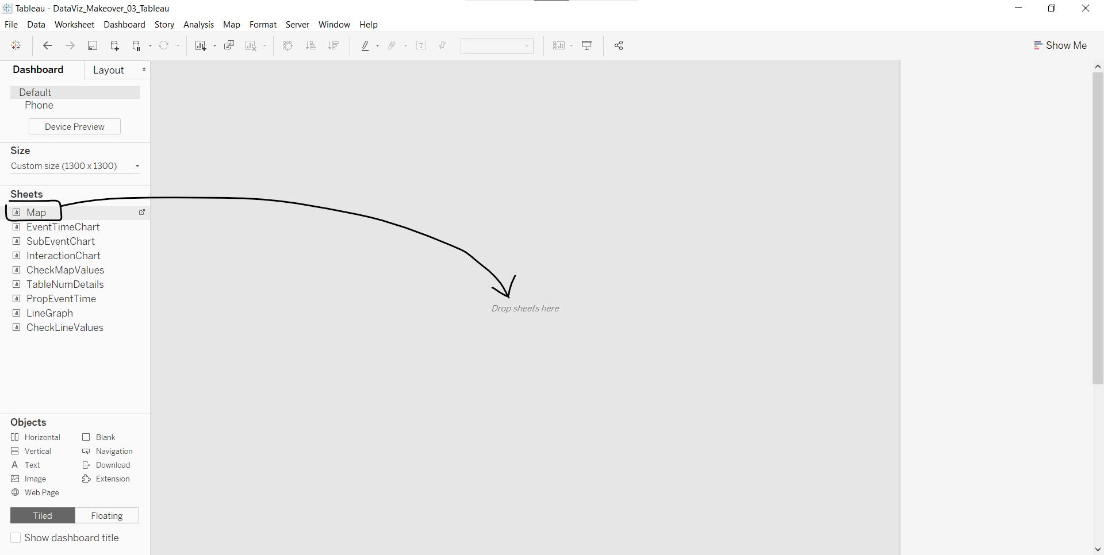This screenshot has height=555, width=1104.
Task: Open the Go to Sheet icon beside Map
Action: click(x=142, y=213)
